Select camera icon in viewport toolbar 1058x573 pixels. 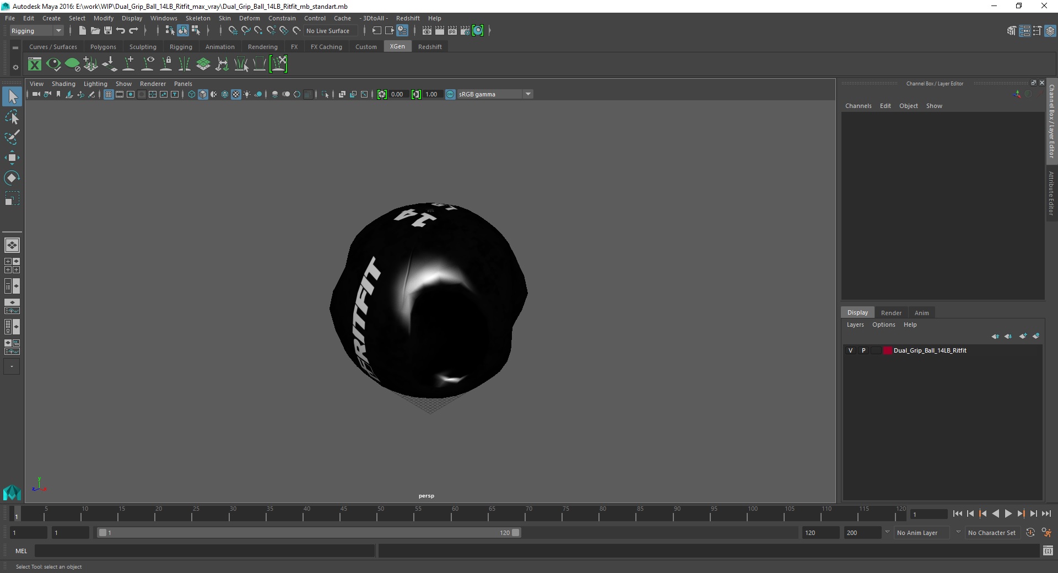(36, 94)
